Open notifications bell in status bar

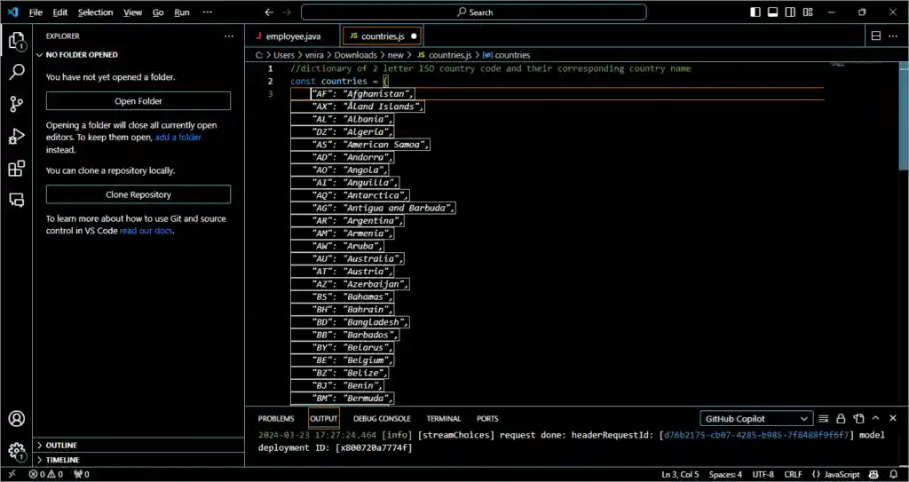pyautogui.click(x=894, y=475)
